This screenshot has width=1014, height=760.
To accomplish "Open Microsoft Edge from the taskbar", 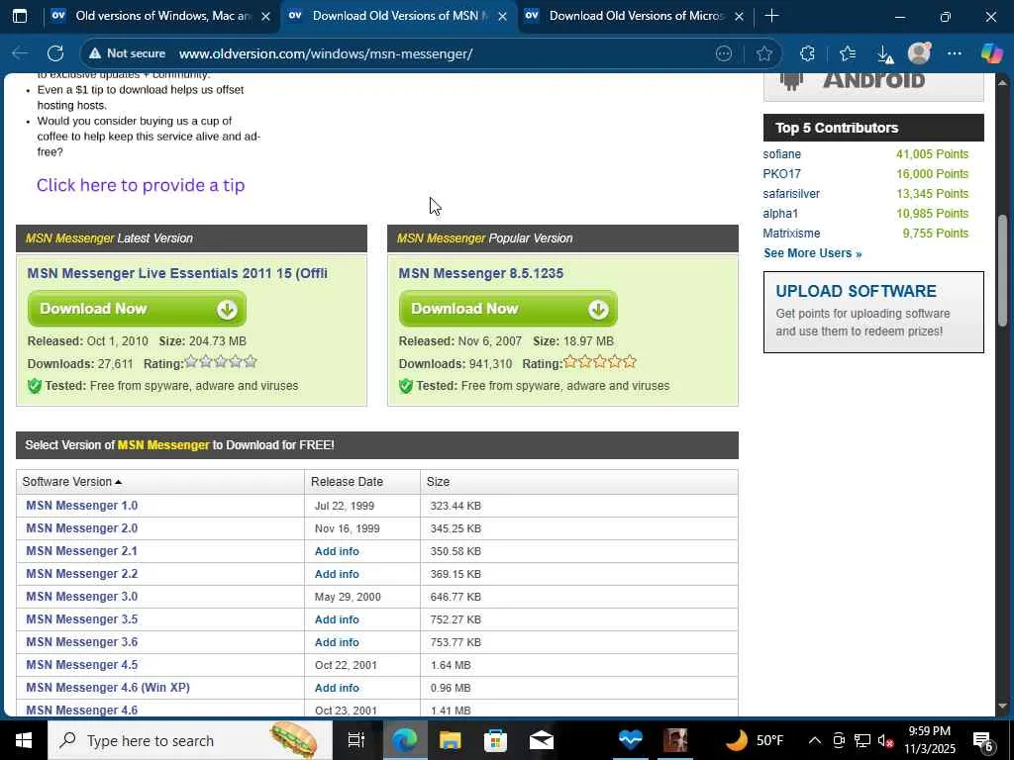I will pos(405,740).
